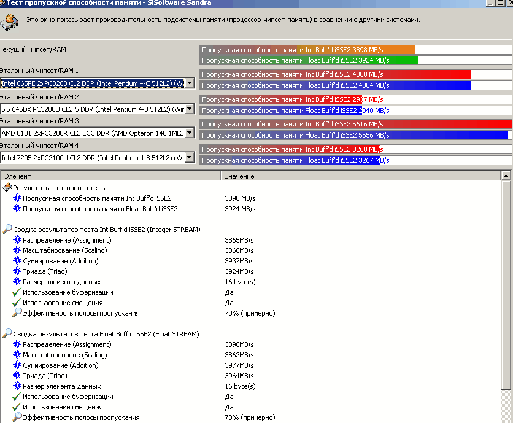Click diamond icon of Float Buff'd iSSE2 result row

coord(17,208)
